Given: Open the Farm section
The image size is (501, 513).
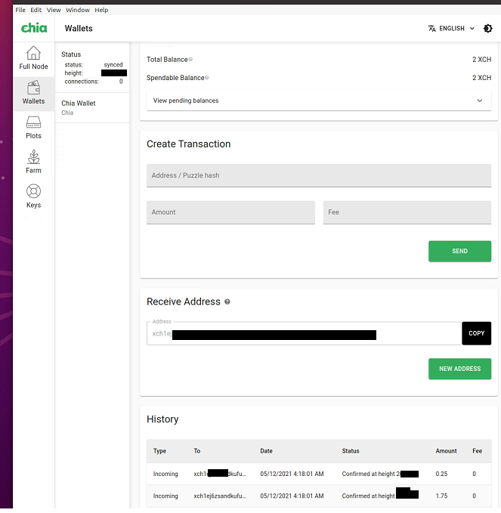Looking at the screenshot, I should tap(33, 162).
